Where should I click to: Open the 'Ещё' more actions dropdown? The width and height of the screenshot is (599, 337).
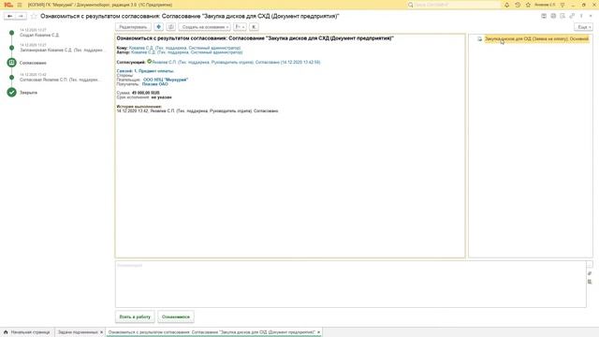(583, 27)
